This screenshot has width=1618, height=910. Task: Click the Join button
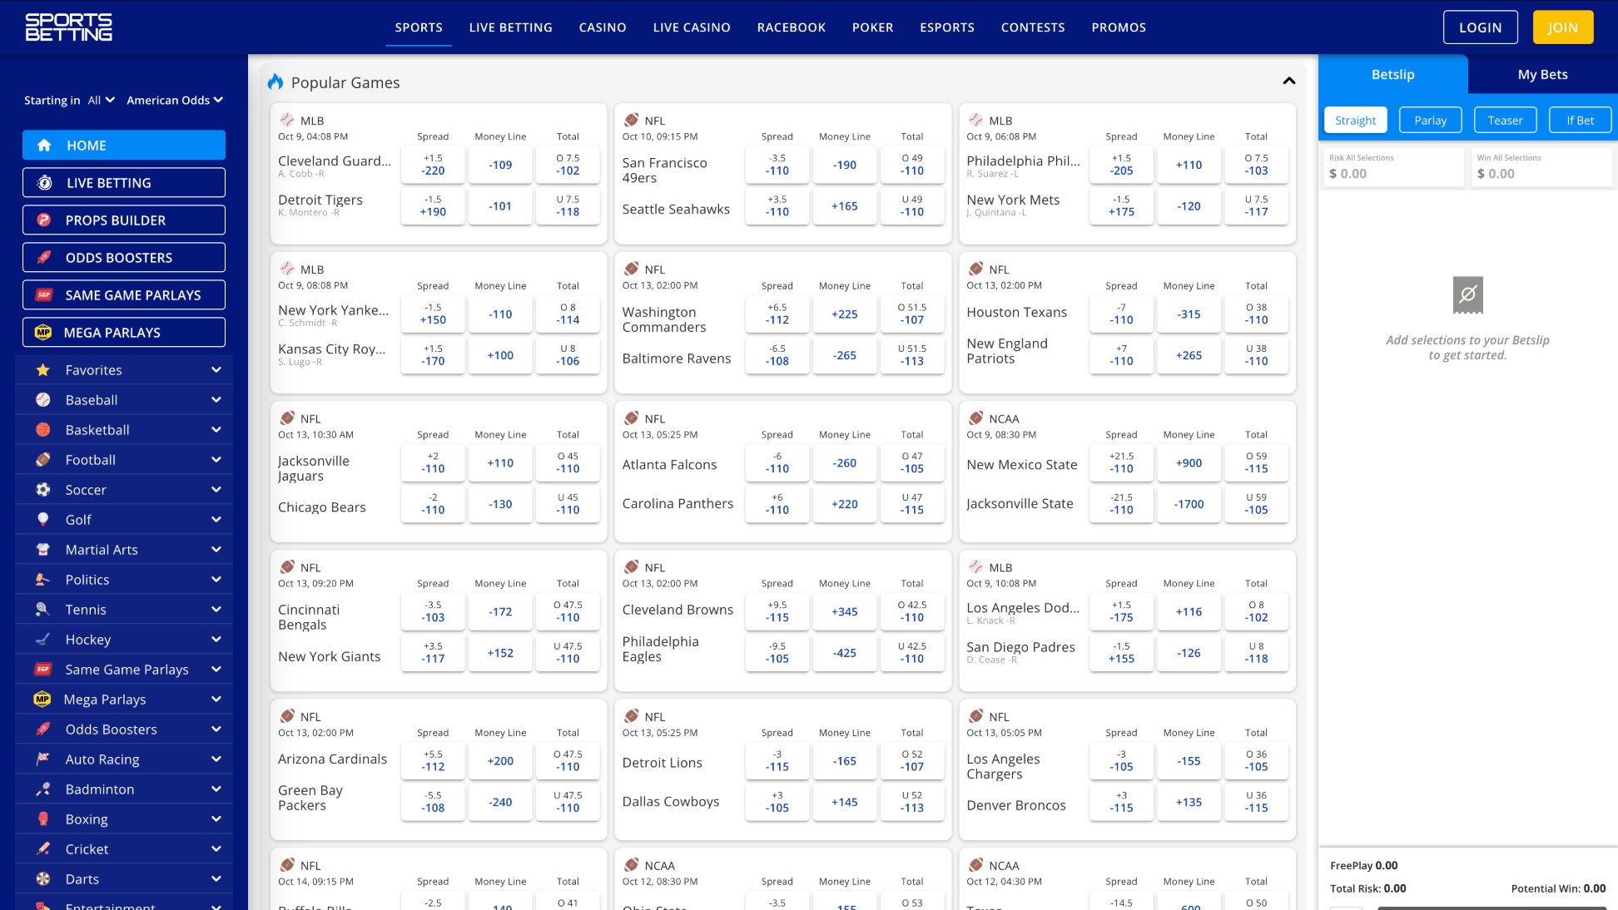coord(1563,27)
